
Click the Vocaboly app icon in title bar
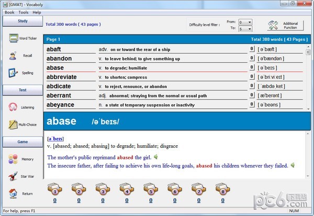(x=5, y=4)
